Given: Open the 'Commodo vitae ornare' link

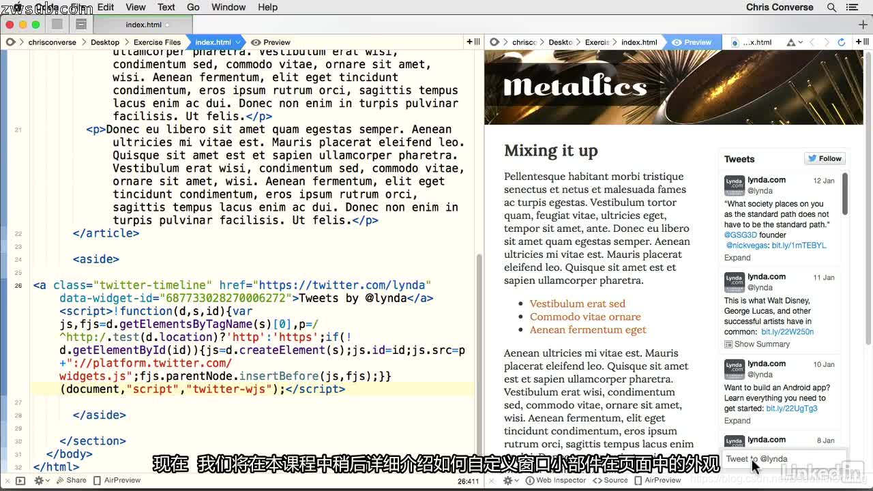Looking at the screenshot, I should click(x=585, y=316).
